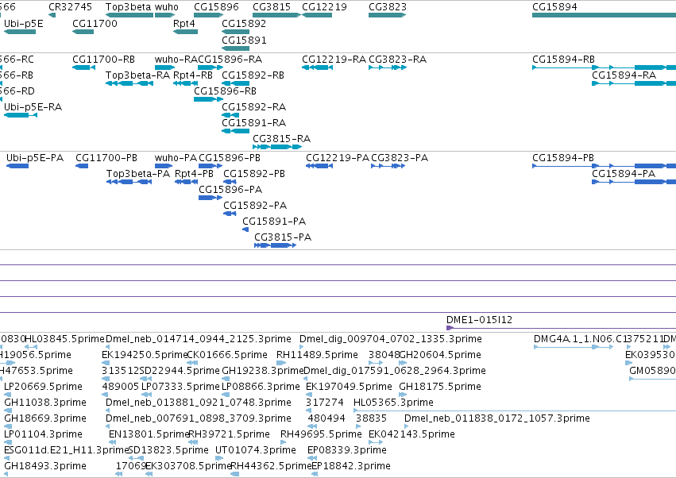Select the CG15892-PA protein label
Viewport: 676px width, 478px height.
tap(255, 206)
